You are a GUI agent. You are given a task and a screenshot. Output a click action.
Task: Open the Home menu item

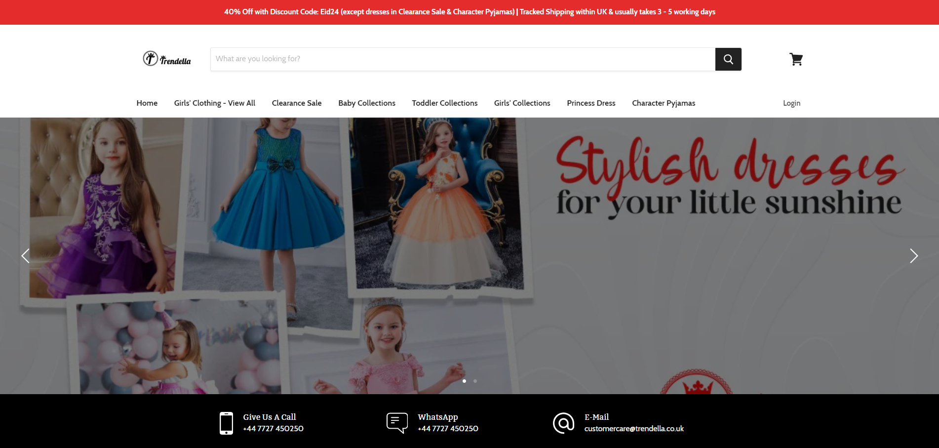[147, 103]
